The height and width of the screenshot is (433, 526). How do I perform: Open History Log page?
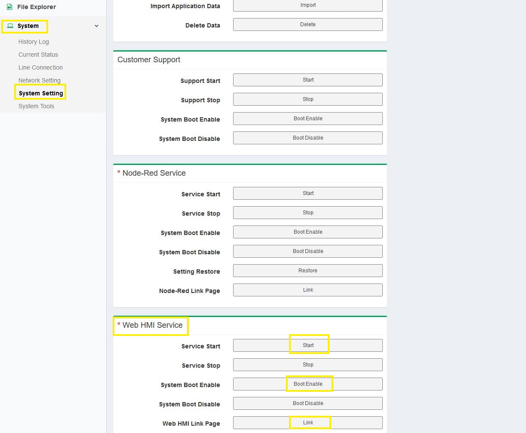click(34, 42)
